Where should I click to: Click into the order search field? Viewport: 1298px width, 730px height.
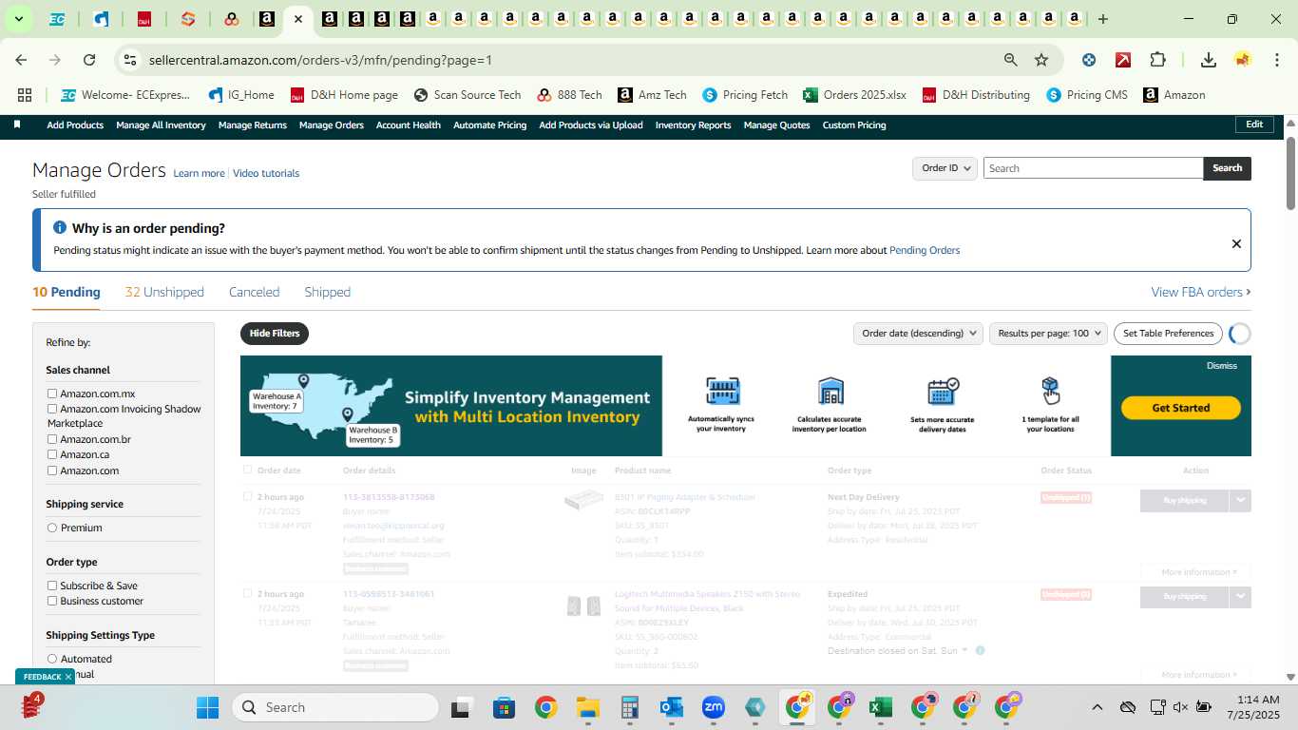[x=1093, y=168]
